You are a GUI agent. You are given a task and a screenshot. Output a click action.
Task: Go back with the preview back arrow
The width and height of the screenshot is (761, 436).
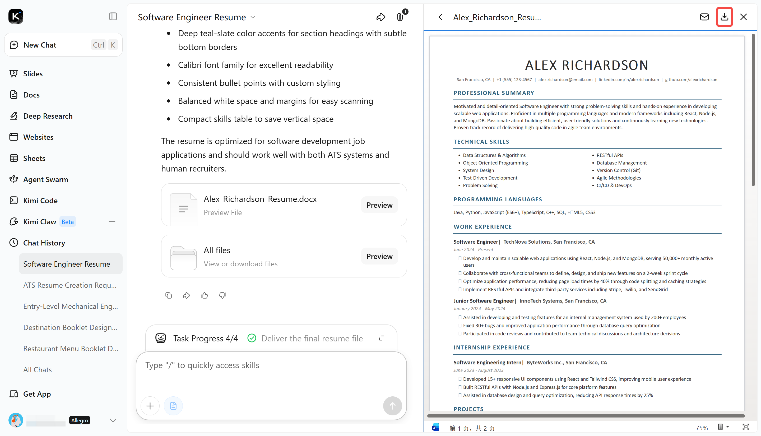click(440, 17)
